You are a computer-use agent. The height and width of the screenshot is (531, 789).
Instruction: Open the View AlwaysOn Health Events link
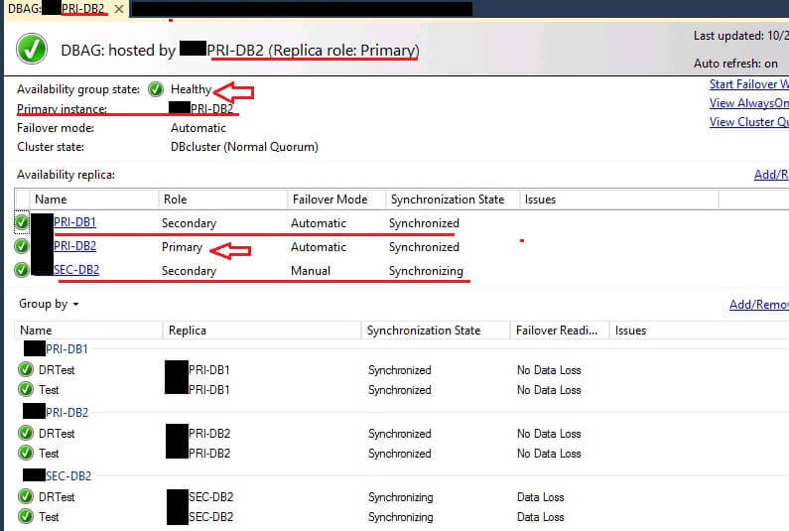[748, 103]
